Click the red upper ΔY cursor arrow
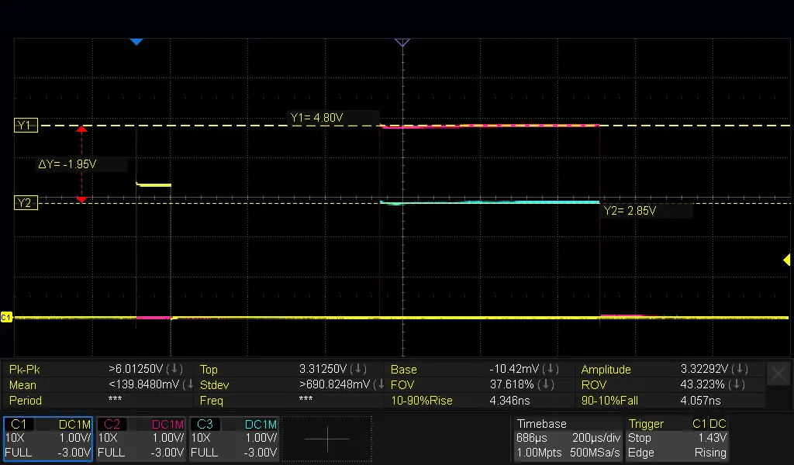The width and height of the screenshot is (794, 465). pyautogui.click(x=81, y=129)
